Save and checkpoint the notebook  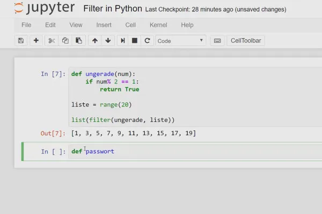(x=21, y=41)
